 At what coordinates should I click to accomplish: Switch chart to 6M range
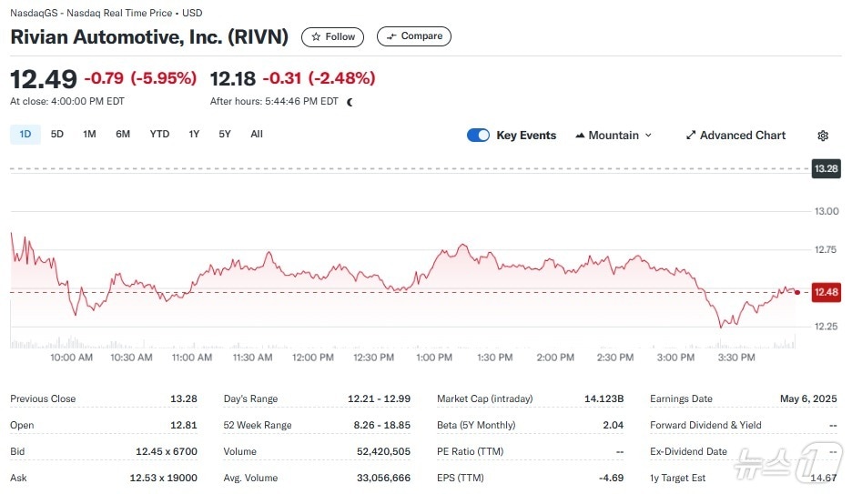pos(123,135)
